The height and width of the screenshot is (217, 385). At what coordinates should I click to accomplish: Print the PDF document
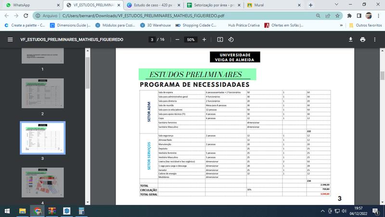(x=363, y=40)
